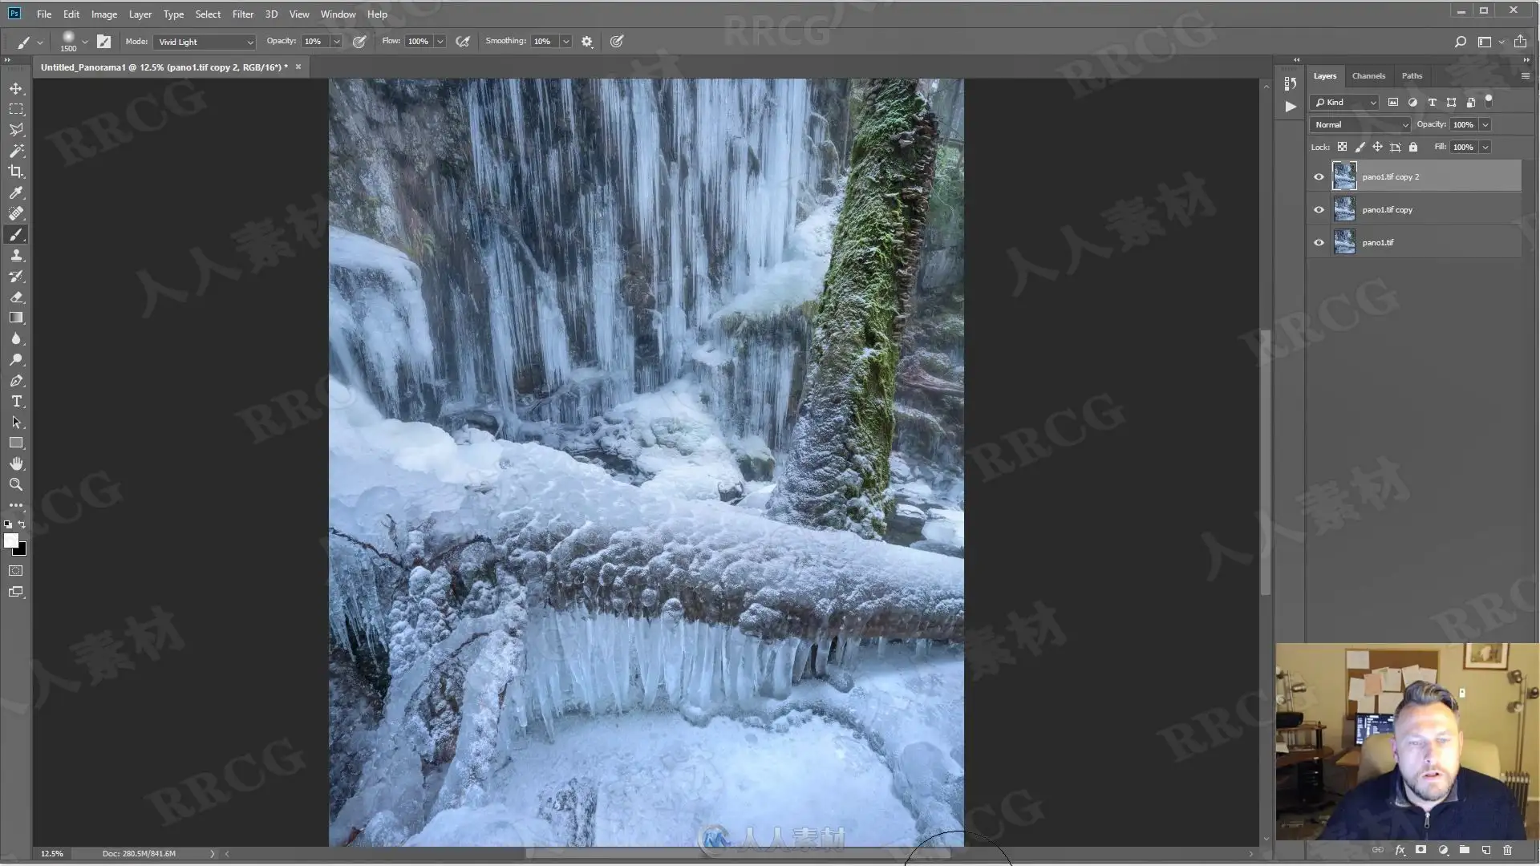Select the Rectangular Marquee tool
The width and height of the screenshot is (1540, 866).
tap(16, 109)
